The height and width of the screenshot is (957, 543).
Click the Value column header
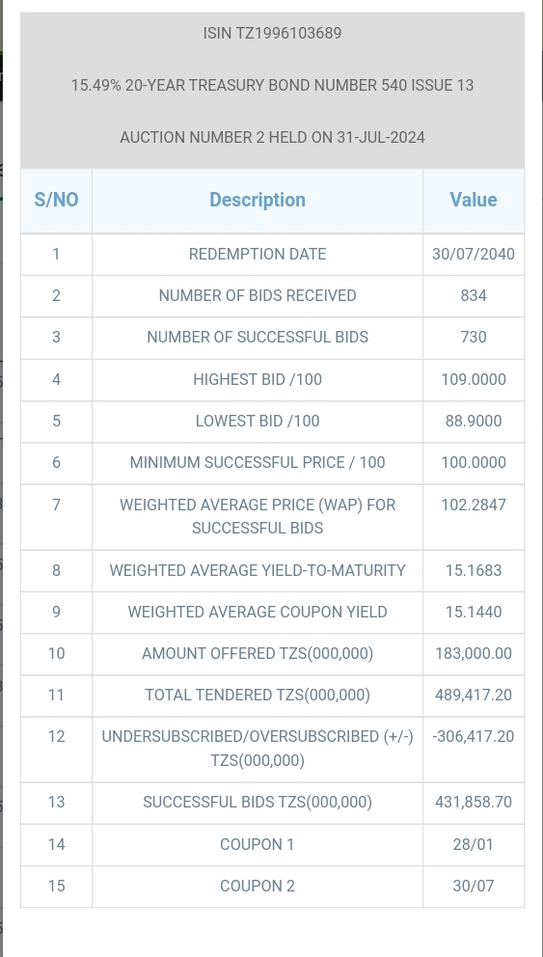pos(474,201)
